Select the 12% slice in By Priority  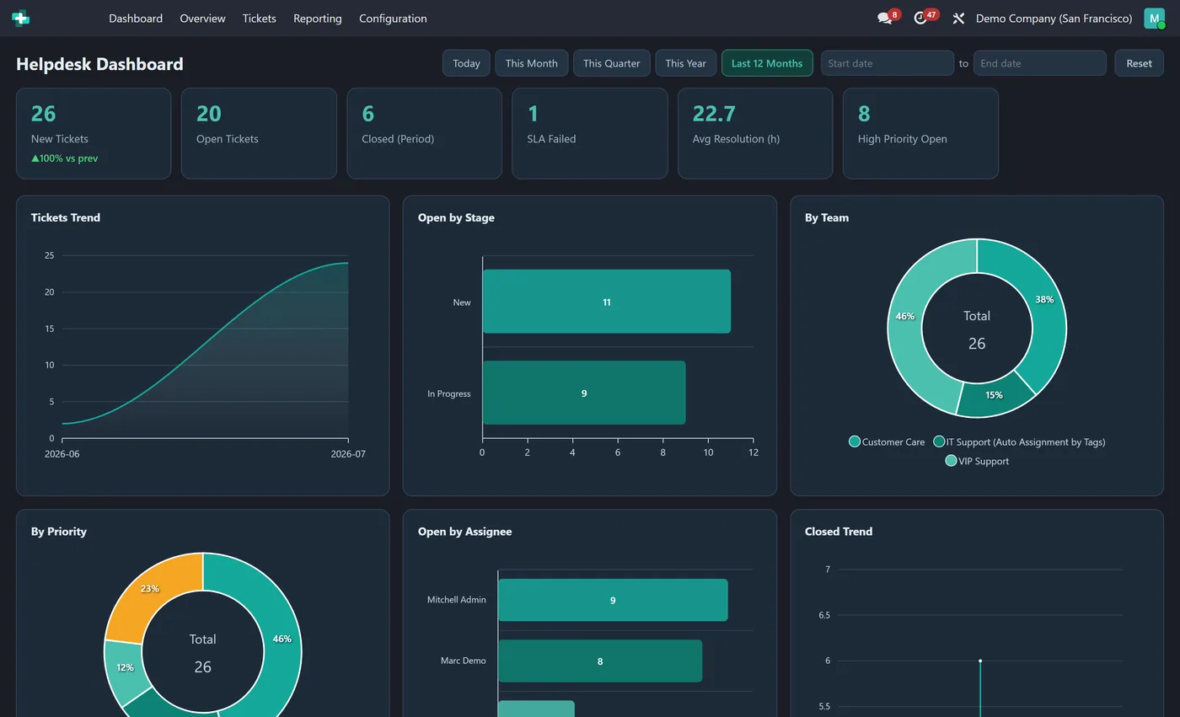pyautogui.click(x=125, y=667)
